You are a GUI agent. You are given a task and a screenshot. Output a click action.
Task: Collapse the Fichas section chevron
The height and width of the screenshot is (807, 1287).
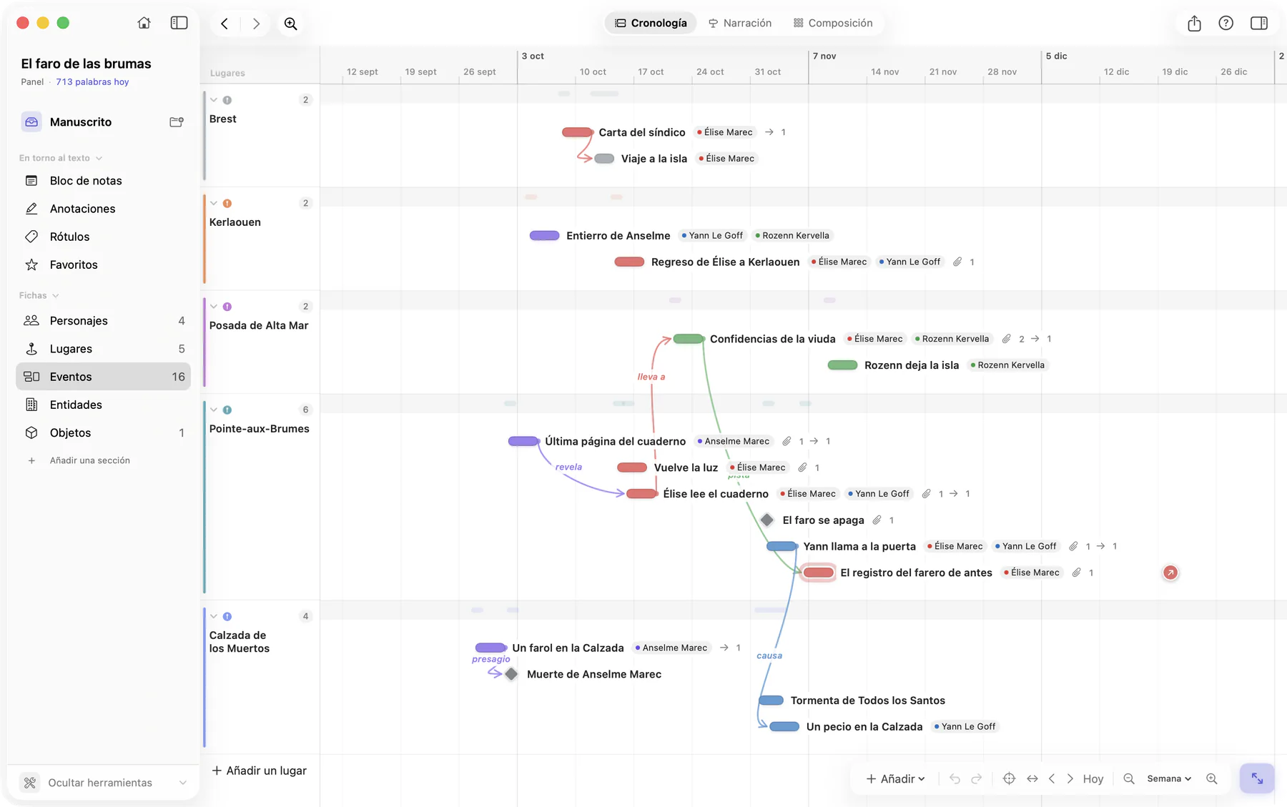[55, 295]
